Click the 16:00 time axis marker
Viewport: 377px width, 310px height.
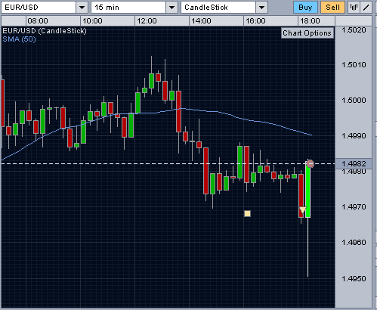coord(255,21)
